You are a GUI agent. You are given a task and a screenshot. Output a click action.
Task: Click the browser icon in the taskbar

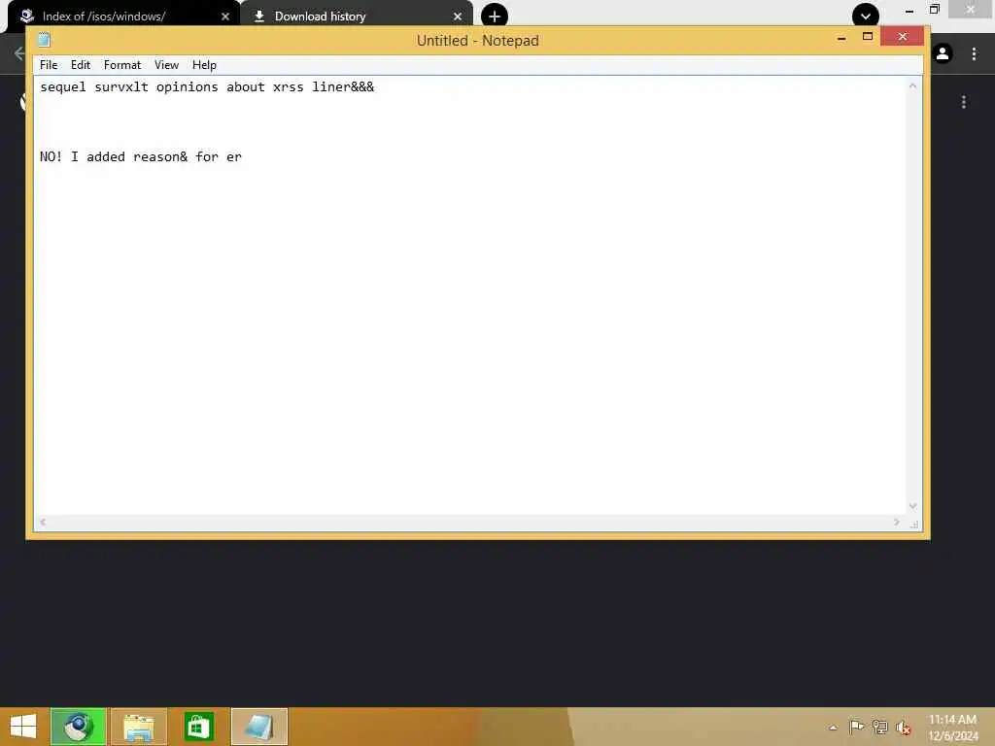[78, 727]
